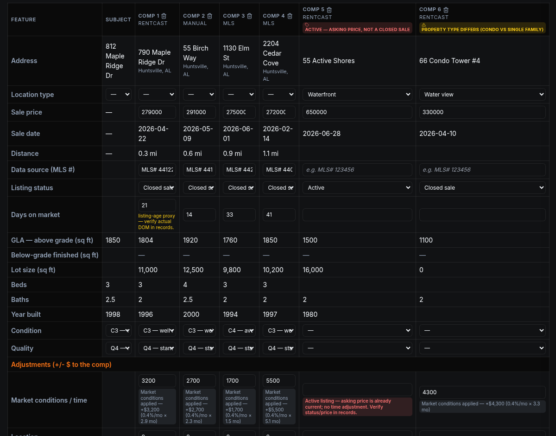This screenshot has width=556, height=436.
Task: Open Comp 5 condition dropdown
Action: 357,331
